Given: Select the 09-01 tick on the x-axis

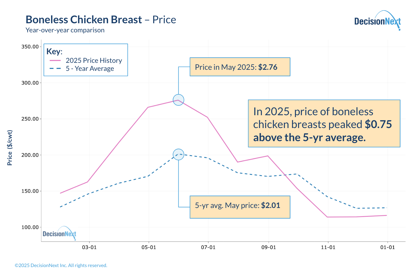Looking at the screenshot, I should click(268, 247).
